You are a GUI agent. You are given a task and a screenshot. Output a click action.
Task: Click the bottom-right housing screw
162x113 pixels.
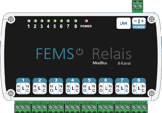151,93
